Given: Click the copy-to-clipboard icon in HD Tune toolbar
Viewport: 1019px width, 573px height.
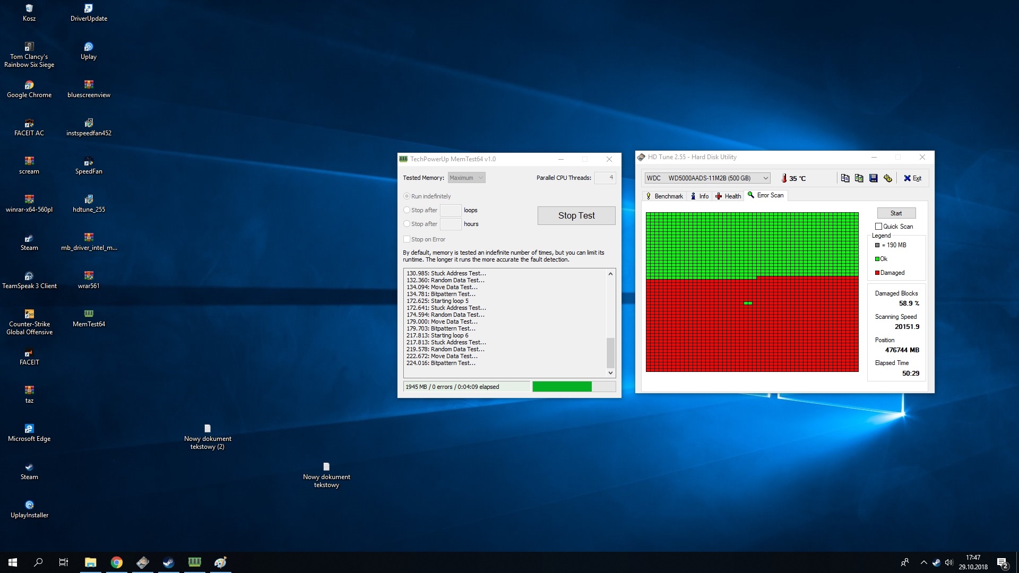Looking at the screenshot, I should (845, 178).
